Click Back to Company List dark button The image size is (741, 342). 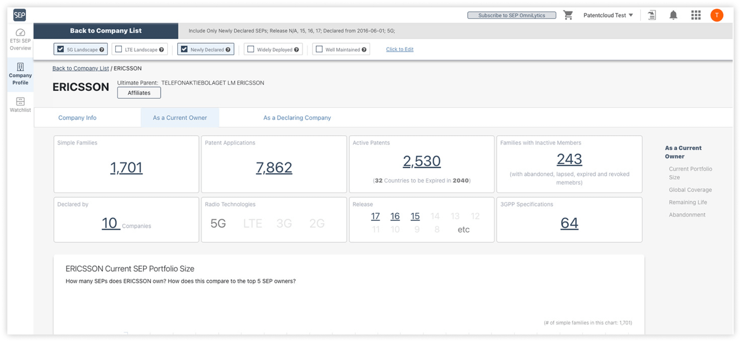coord(106,31)
